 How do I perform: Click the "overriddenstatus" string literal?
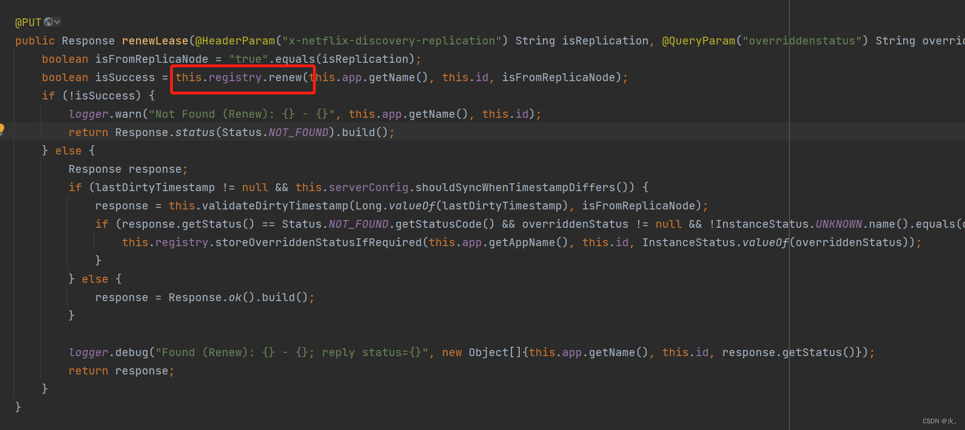[x=802, y=41]
